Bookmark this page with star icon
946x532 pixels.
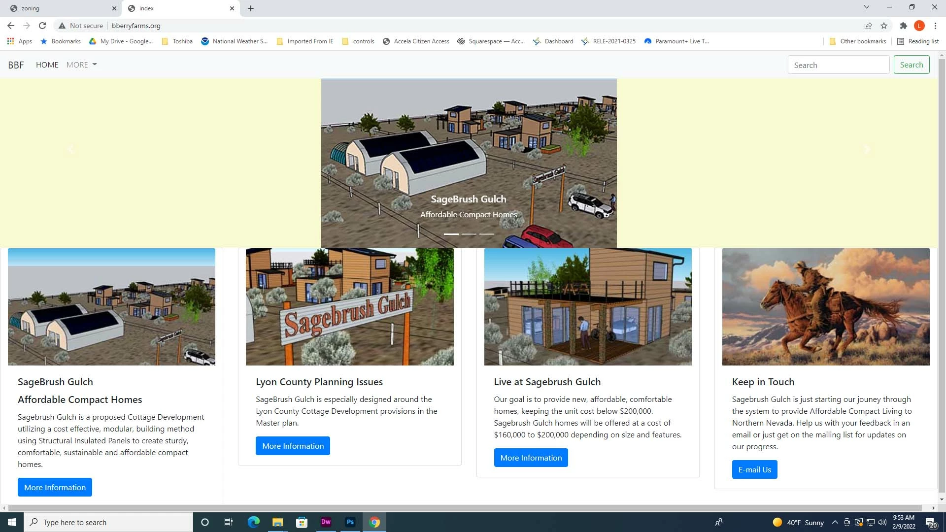coord(884,26)
